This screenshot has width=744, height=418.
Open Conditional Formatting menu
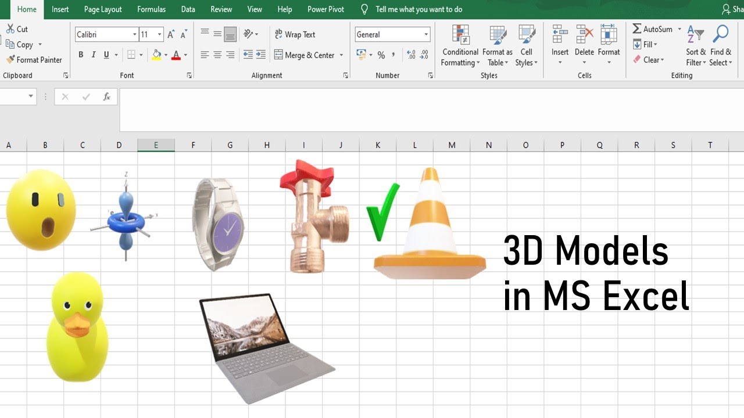tap(460, 46)
